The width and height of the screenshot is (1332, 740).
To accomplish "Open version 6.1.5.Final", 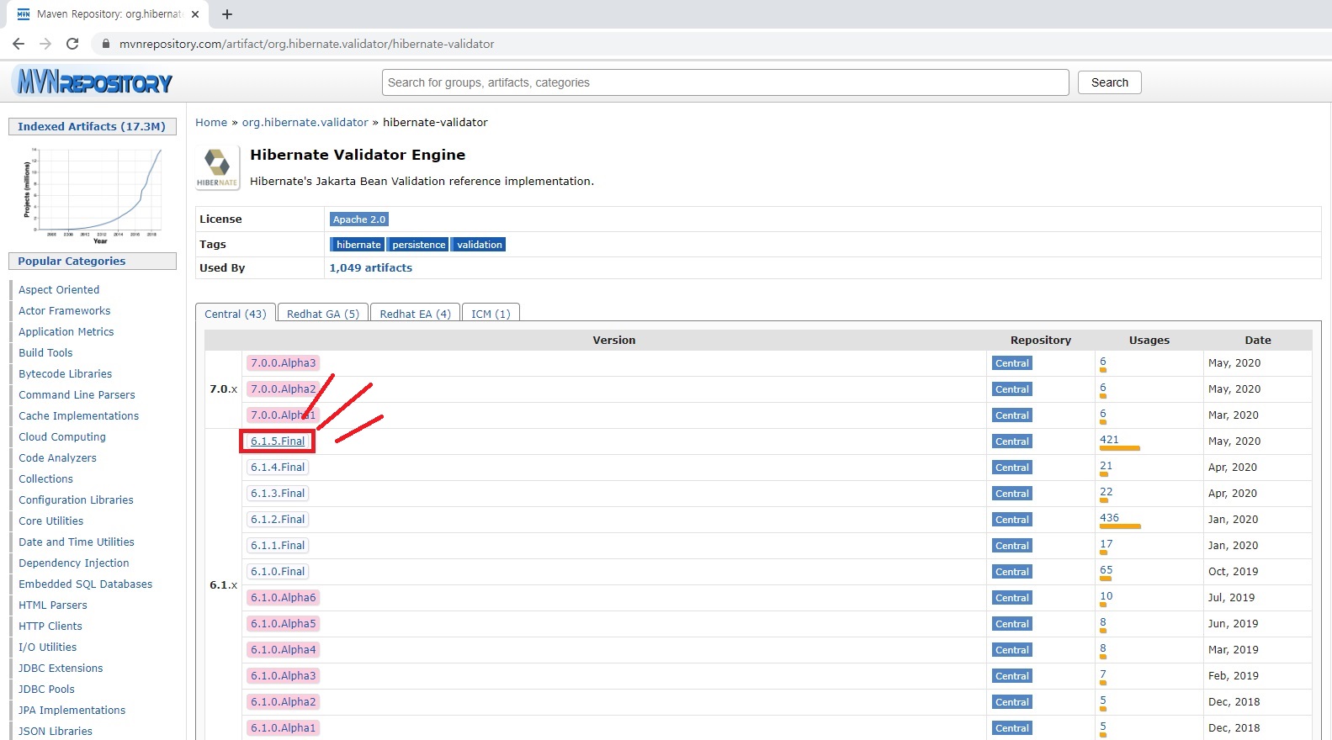I will point(278,441).
